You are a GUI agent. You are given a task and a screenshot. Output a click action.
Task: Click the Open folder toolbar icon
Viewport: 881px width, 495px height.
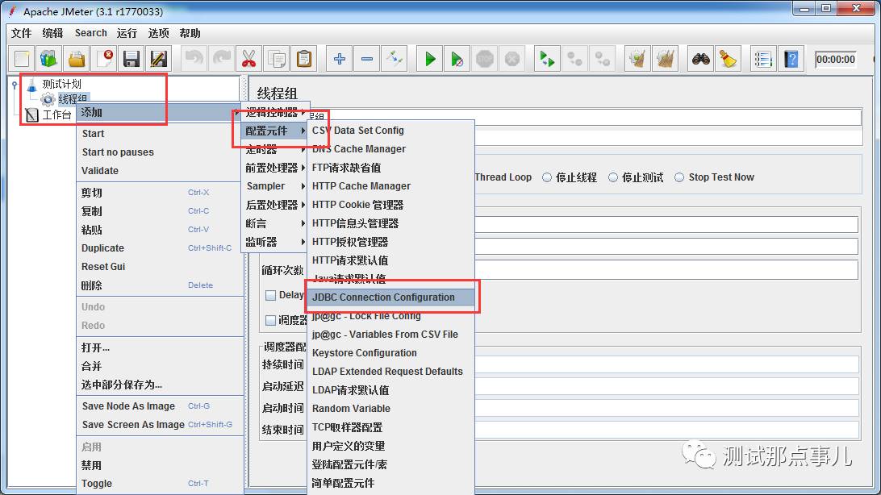[x=77, y=59]
